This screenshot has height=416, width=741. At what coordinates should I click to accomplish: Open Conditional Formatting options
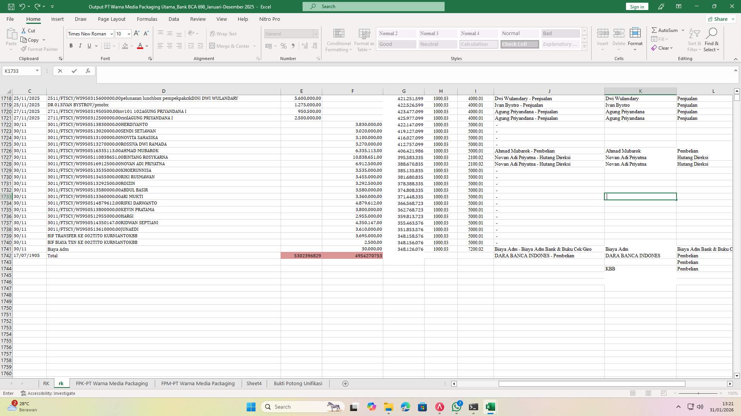pyautogui.click(x=338, y=40)
